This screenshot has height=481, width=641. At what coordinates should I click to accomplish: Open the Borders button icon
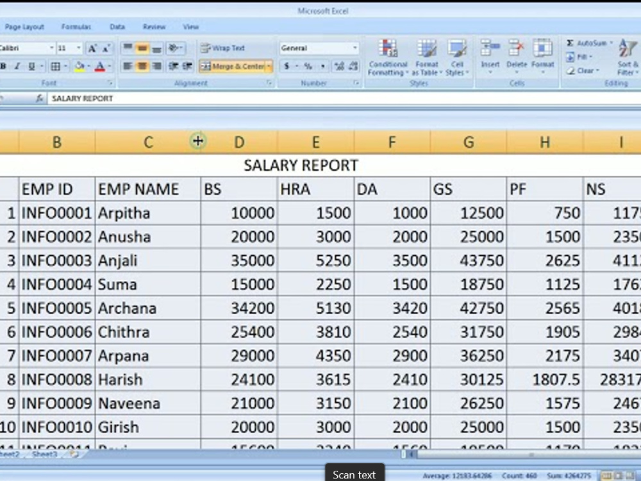click(x=55, y=66)
